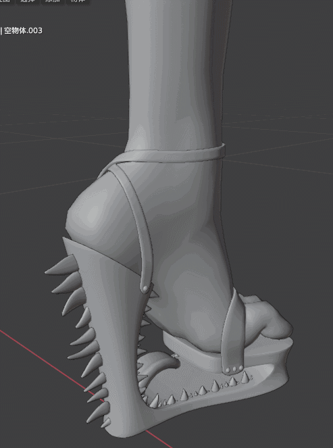The width and height of the screenshot is (333, 448).
Task: Select the lowest spike near the heel base
Action: point(105,423)
